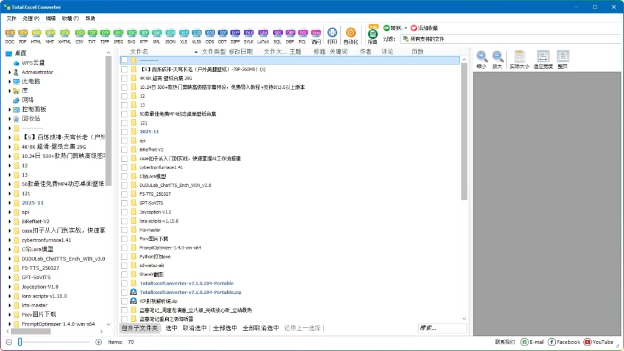Open the 报告 report feature

click(x=373, y=33)
